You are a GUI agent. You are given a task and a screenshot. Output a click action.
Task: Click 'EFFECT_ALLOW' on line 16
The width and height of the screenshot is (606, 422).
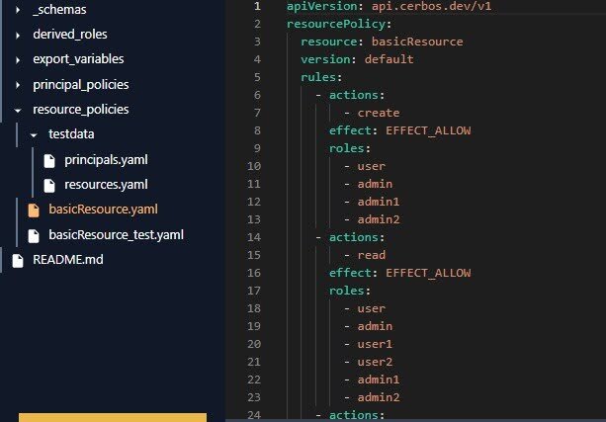[x=428, y=273]
